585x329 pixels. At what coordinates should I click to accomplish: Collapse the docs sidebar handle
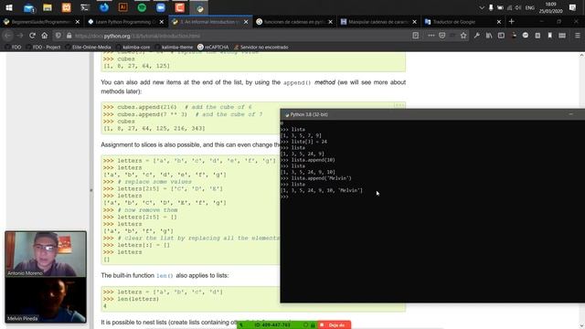(x=91, y=190)
